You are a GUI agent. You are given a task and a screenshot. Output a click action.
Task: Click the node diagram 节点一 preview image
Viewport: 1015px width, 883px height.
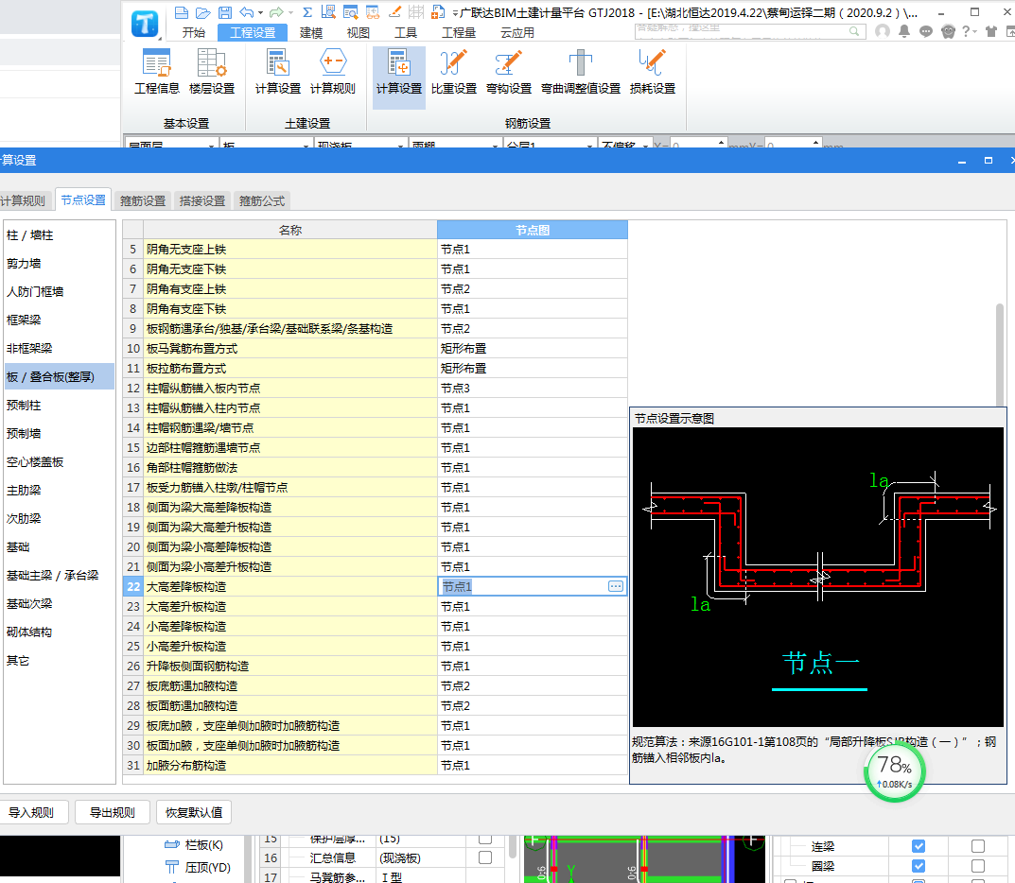pos(817,577)
